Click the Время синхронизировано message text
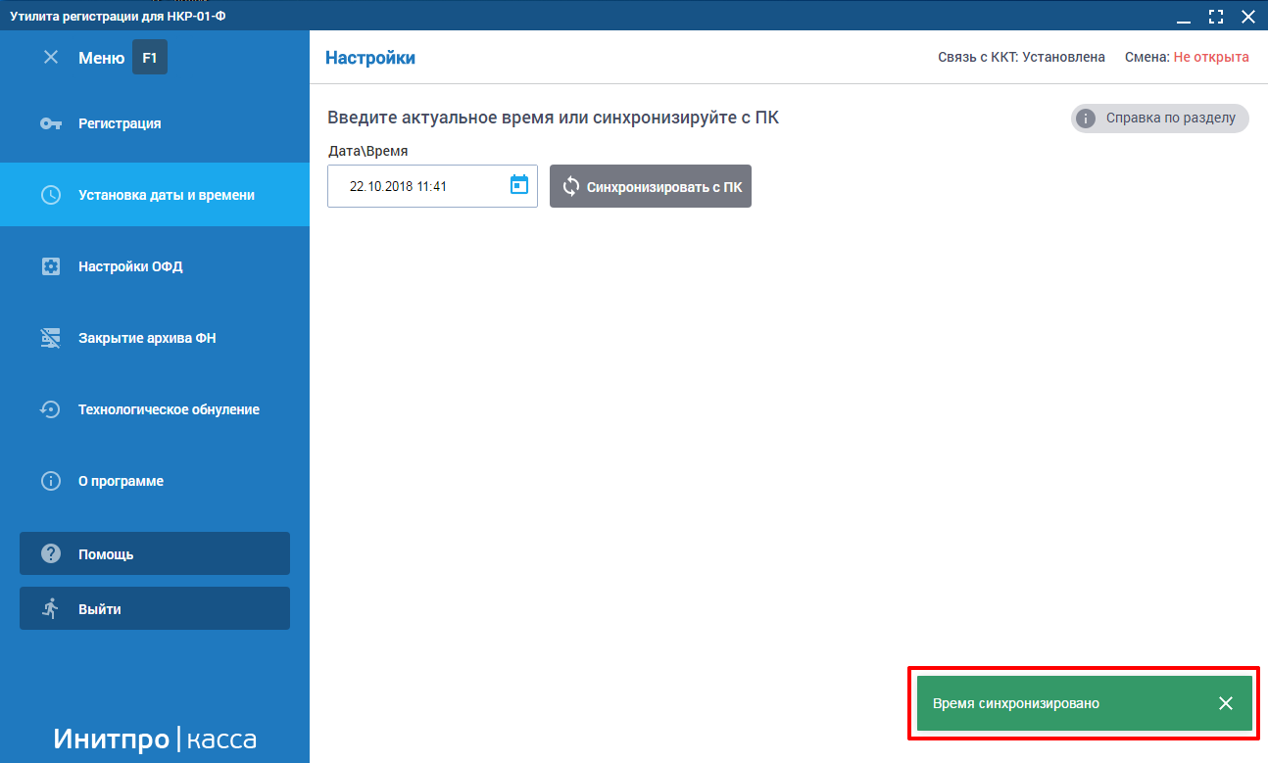Image resolution: width=1268 pixels, height=763 pixels. pos(1016,703)
